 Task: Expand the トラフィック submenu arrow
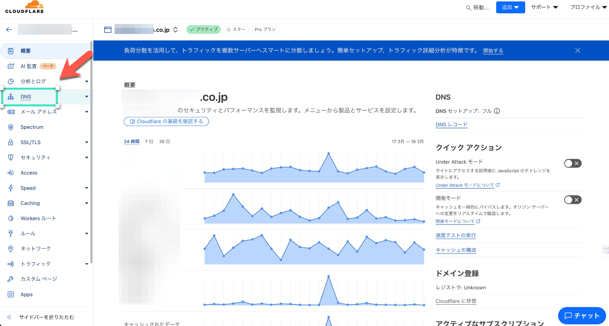pyautogui.click(x=86, y=264)
